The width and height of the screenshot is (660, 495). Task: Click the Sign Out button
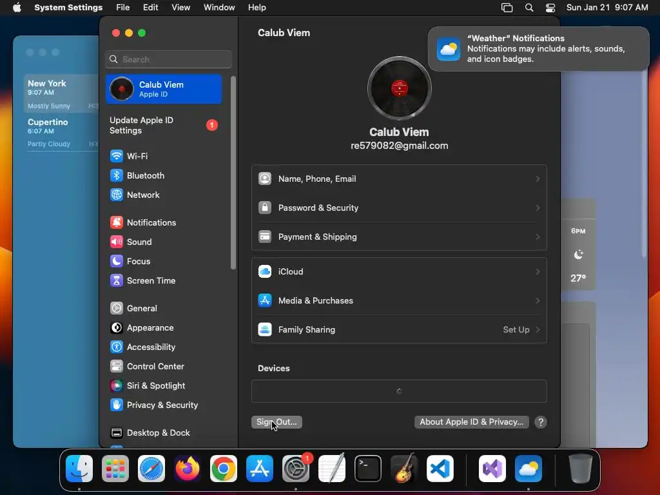277,422
